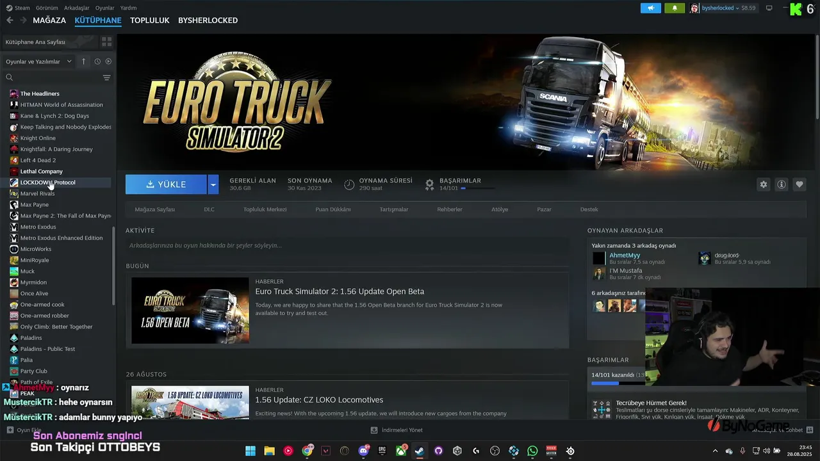
Task: Open Mağaza Sayfası link
Action: (x=154, y=209)
